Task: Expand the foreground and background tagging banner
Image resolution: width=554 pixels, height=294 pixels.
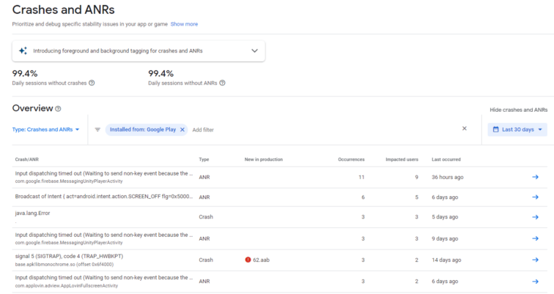Action: tap(254, 51)
